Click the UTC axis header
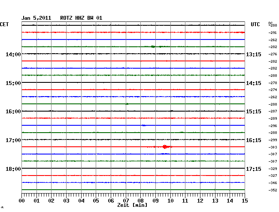279x212 pixels. (x=255, y=24)
